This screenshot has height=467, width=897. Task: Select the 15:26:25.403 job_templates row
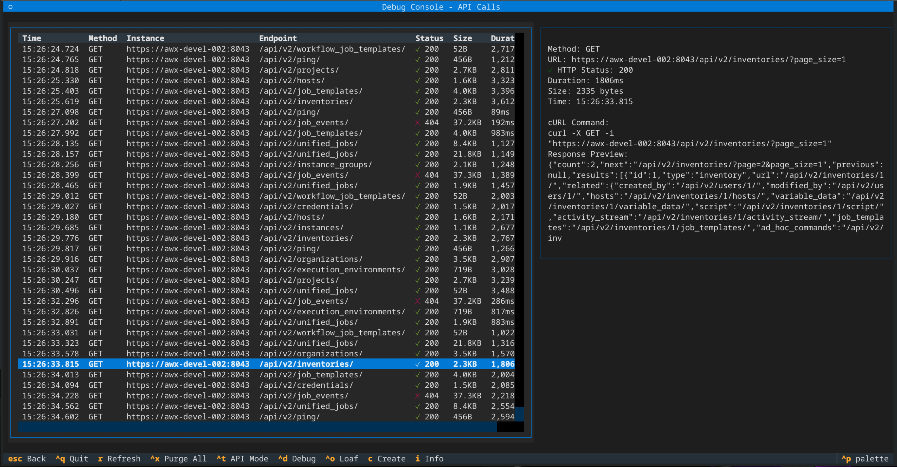[266, 91]
